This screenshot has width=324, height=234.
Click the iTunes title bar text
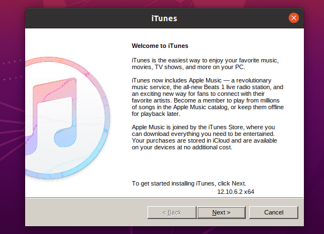point(164,18)
